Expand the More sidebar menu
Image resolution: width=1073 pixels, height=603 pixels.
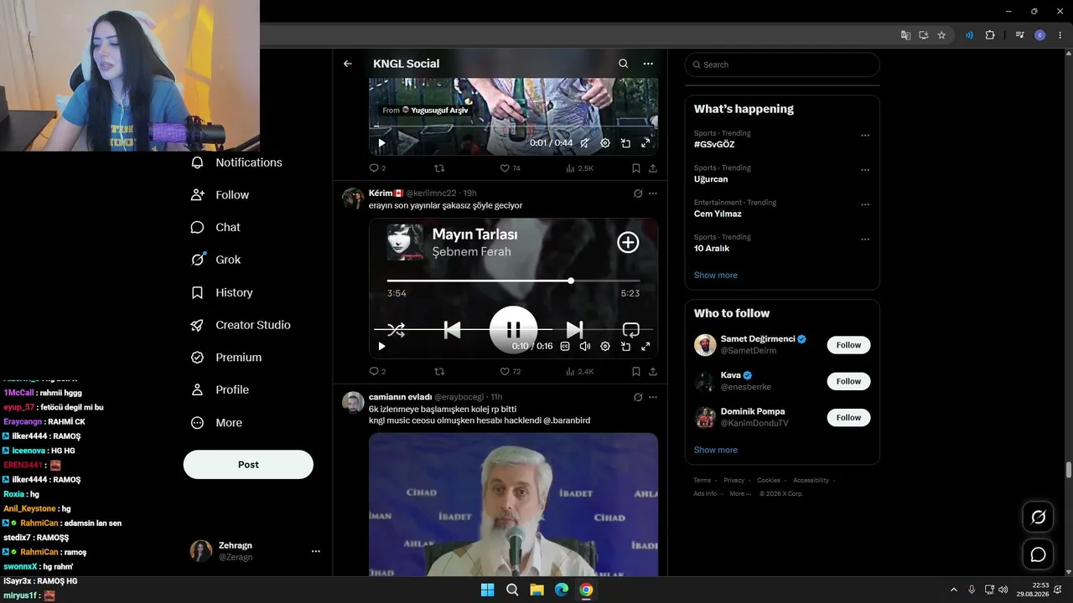coord(217,423)
